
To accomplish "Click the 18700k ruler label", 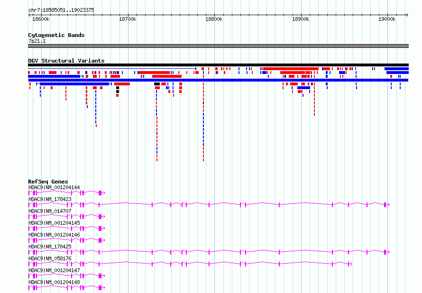I will (x=128, y=19).
